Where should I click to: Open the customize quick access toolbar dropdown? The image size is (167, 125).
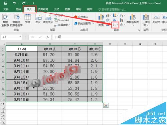pos(33,3)
